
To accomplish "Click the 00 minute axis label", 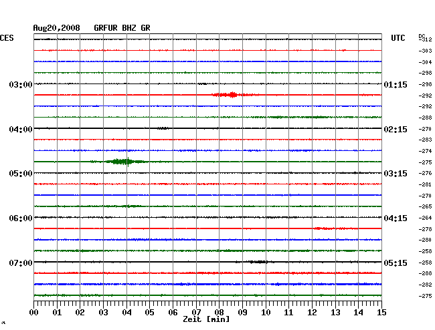I will pyautogui.click(x=34, y=313).
